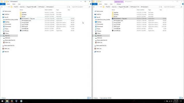Click Application Tools contextual tab in right window
The image size is (184, 103).
click(x=119, y=2)
